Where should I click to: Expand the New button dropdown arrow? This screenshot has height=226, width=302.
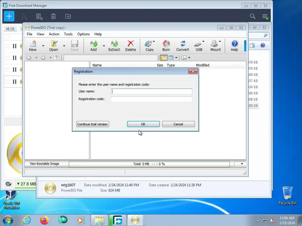(x=43, y=46)
